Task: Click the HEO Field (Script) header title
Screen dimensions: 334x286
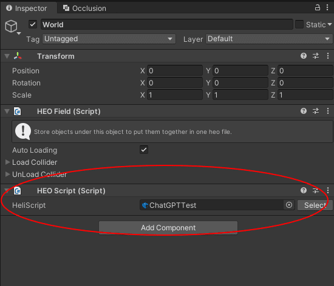Action: click(x=69, y=111)
